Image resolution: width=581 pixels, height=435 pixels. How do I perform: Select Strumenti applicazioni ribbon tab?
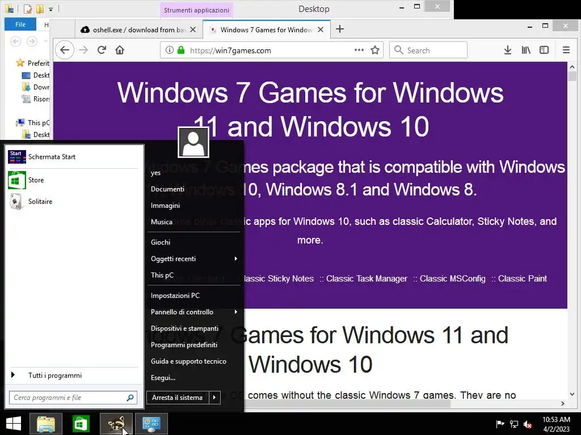(196, 10)
